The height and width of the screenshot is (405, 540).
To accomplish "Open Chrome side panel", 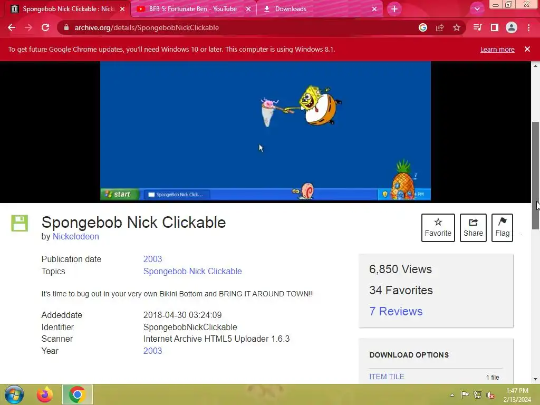I will click(x=495, y=27).
